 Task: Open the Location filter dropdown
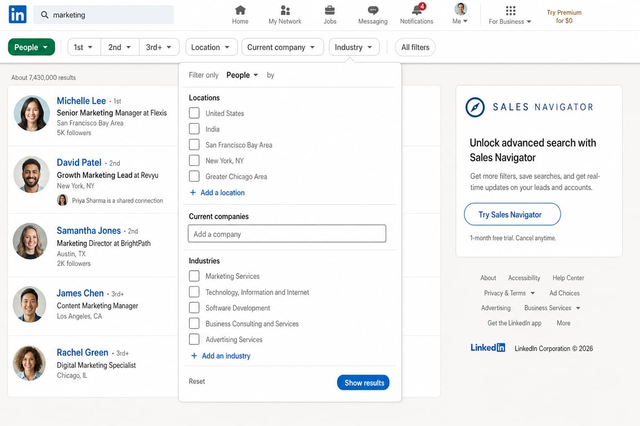pyautogui.click(x=211, y=47)
